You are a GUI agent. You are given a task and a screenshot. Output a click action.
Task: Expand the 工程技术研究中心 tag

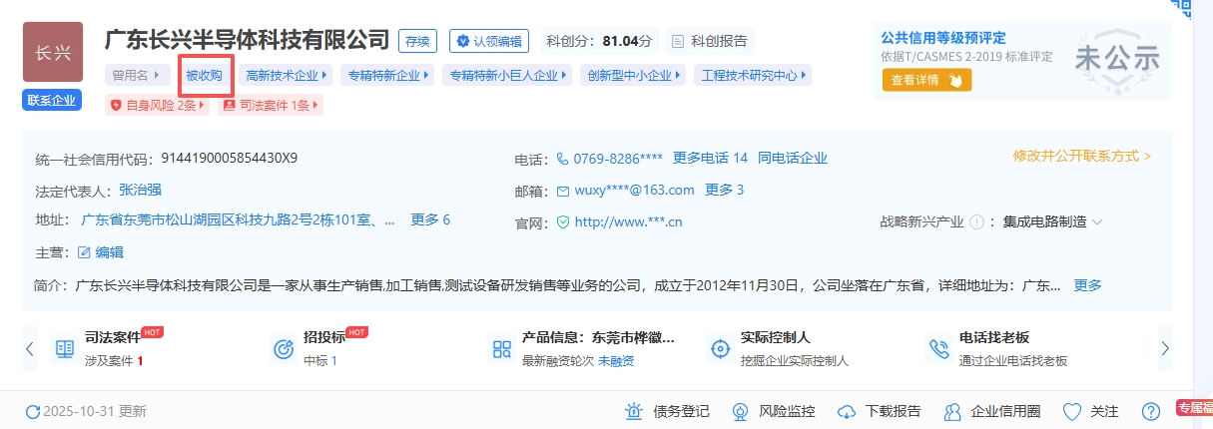(x=753, y=75)
